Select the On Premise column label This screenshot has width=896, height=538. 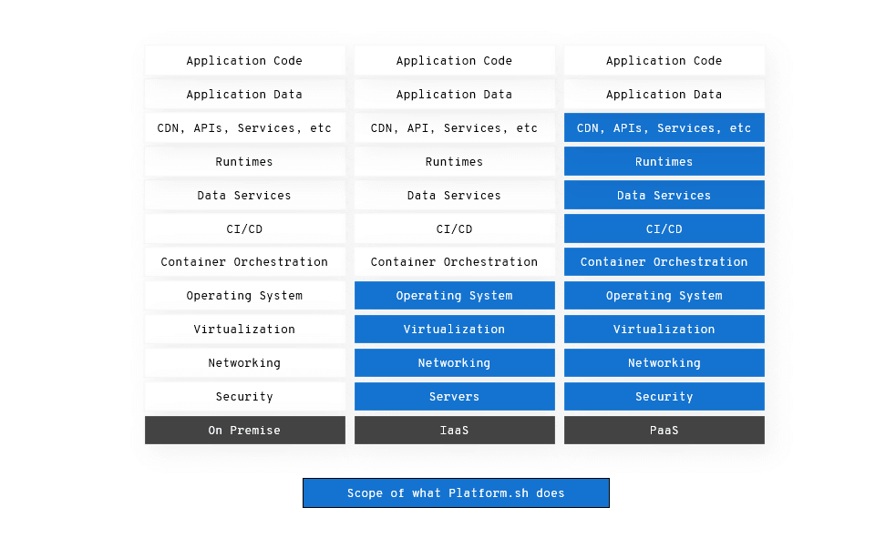pos(244,430)
